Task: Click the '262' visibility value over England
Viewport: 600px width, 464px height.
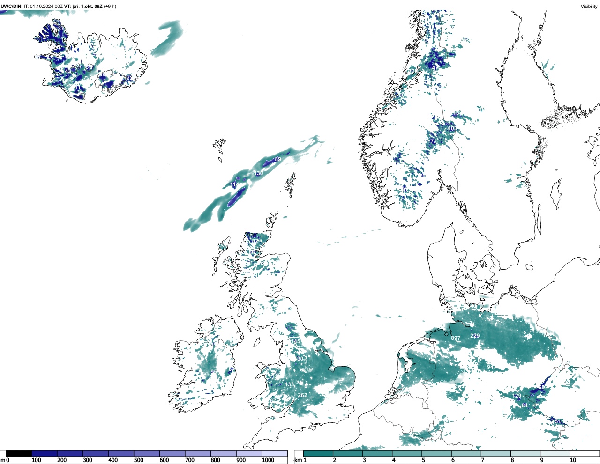Action: pos(303,395)
